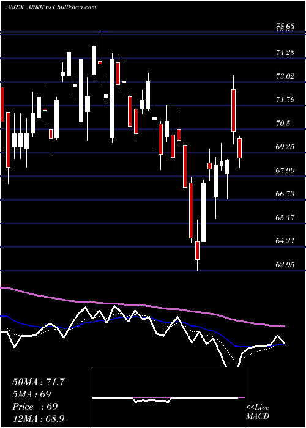Click the last red candlestick at chart's right end
Screen dimensions: 306x428
pyautogui.click(x=240, y=148)
